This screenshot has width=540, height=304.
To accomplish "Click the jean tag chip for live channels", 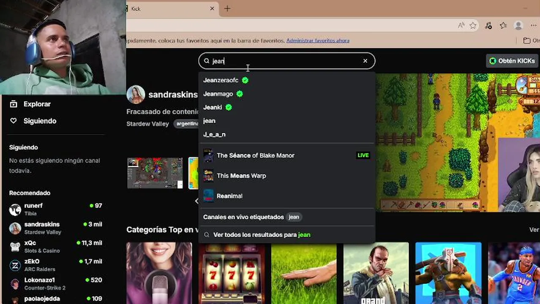I will click(294, 217).
